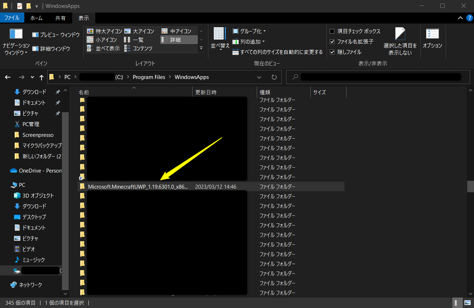Click the up-one-level arrow button
The width and height of the screenshot is (474, 308).
42,77
